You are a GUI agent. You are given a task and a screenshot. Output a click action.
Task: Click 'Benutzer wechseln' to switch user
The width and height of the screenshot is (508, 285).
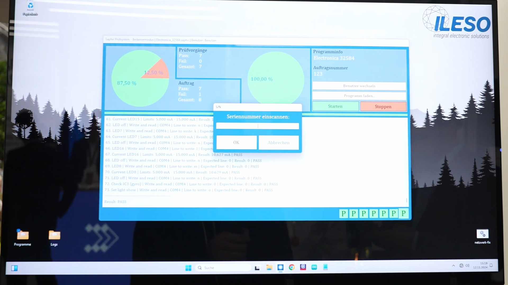pyautogui.click(x=359, y=85)
